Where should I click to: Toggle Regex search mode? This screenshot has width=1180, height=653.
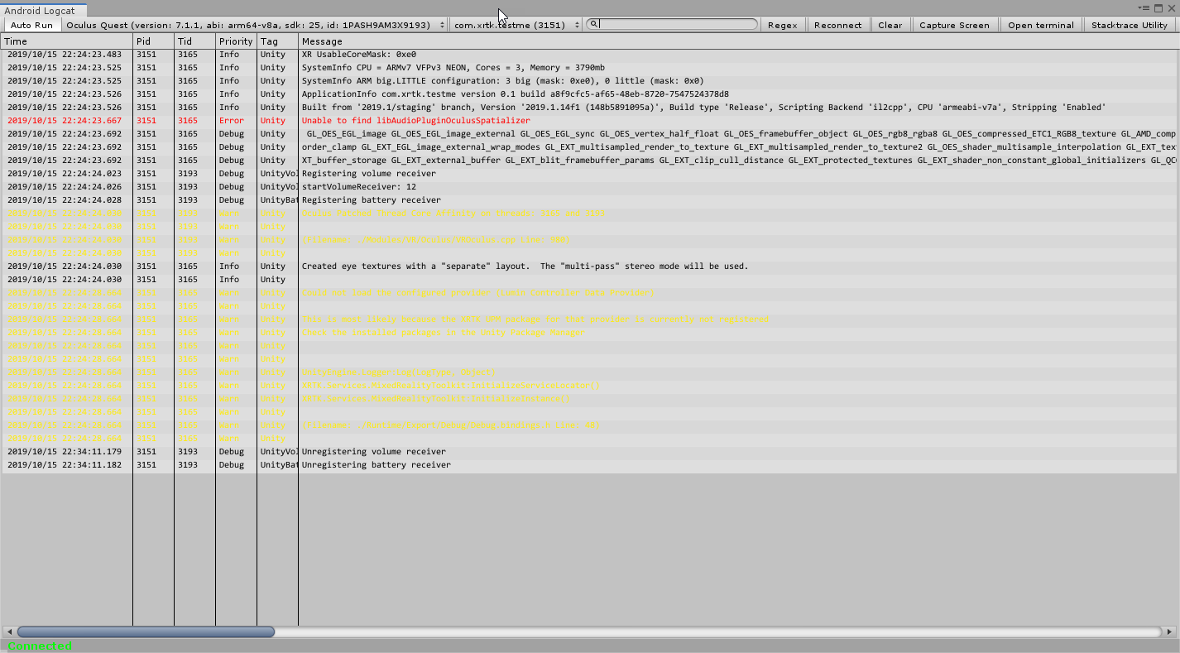coord(782,25)
